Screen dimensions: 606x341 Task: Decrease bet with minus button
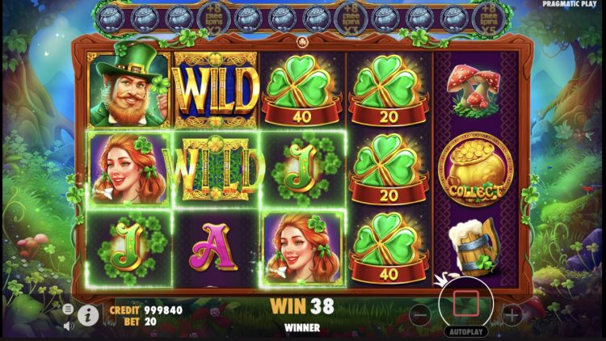tap(419, 315)
